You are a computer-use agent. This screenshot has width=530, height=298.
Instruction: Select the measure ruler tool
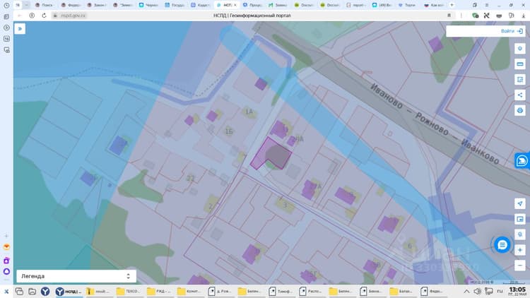point(520,64)
